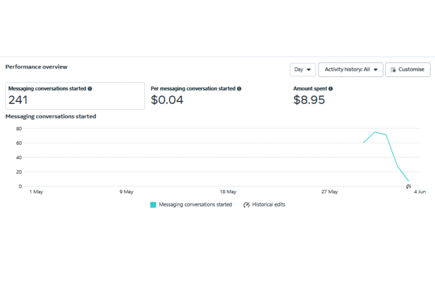The width and height of the screenshot is (435, 289).
Task: Toggle Messaging conversations started legend label
Action: point(195,205)
